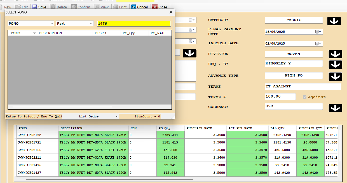Viewport: 347px width, 183px height.
Task: Toggle the Against checkbox
Action: (x=304, y=97)
